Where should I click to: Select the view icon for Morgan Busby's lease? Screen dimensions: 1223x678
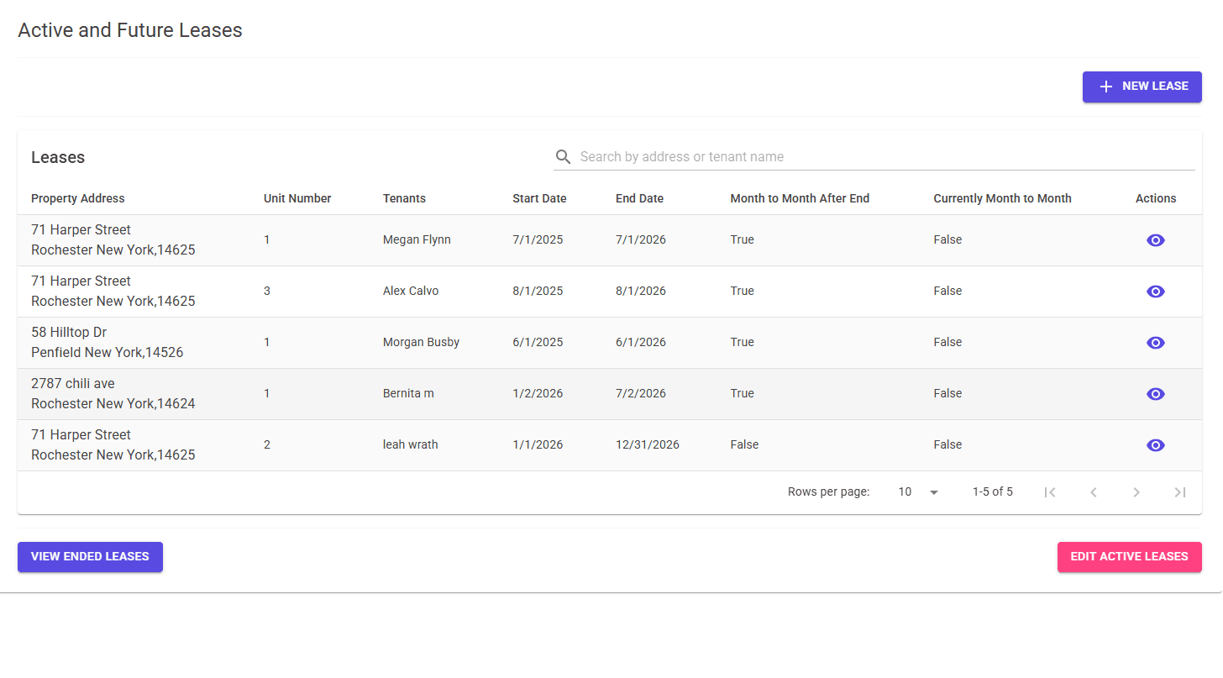coord(1155,343)
